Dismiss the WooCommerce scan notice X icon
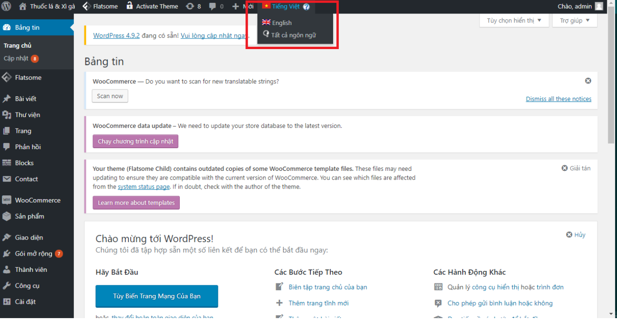617x320 pixels. tap(588, 81)
